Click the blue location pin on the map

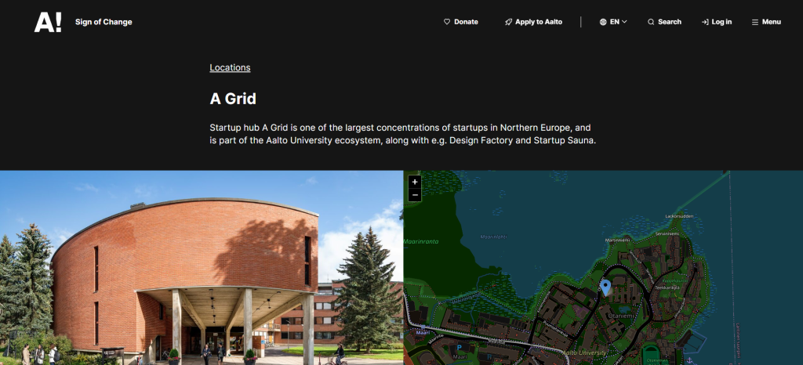click(605, 287)
